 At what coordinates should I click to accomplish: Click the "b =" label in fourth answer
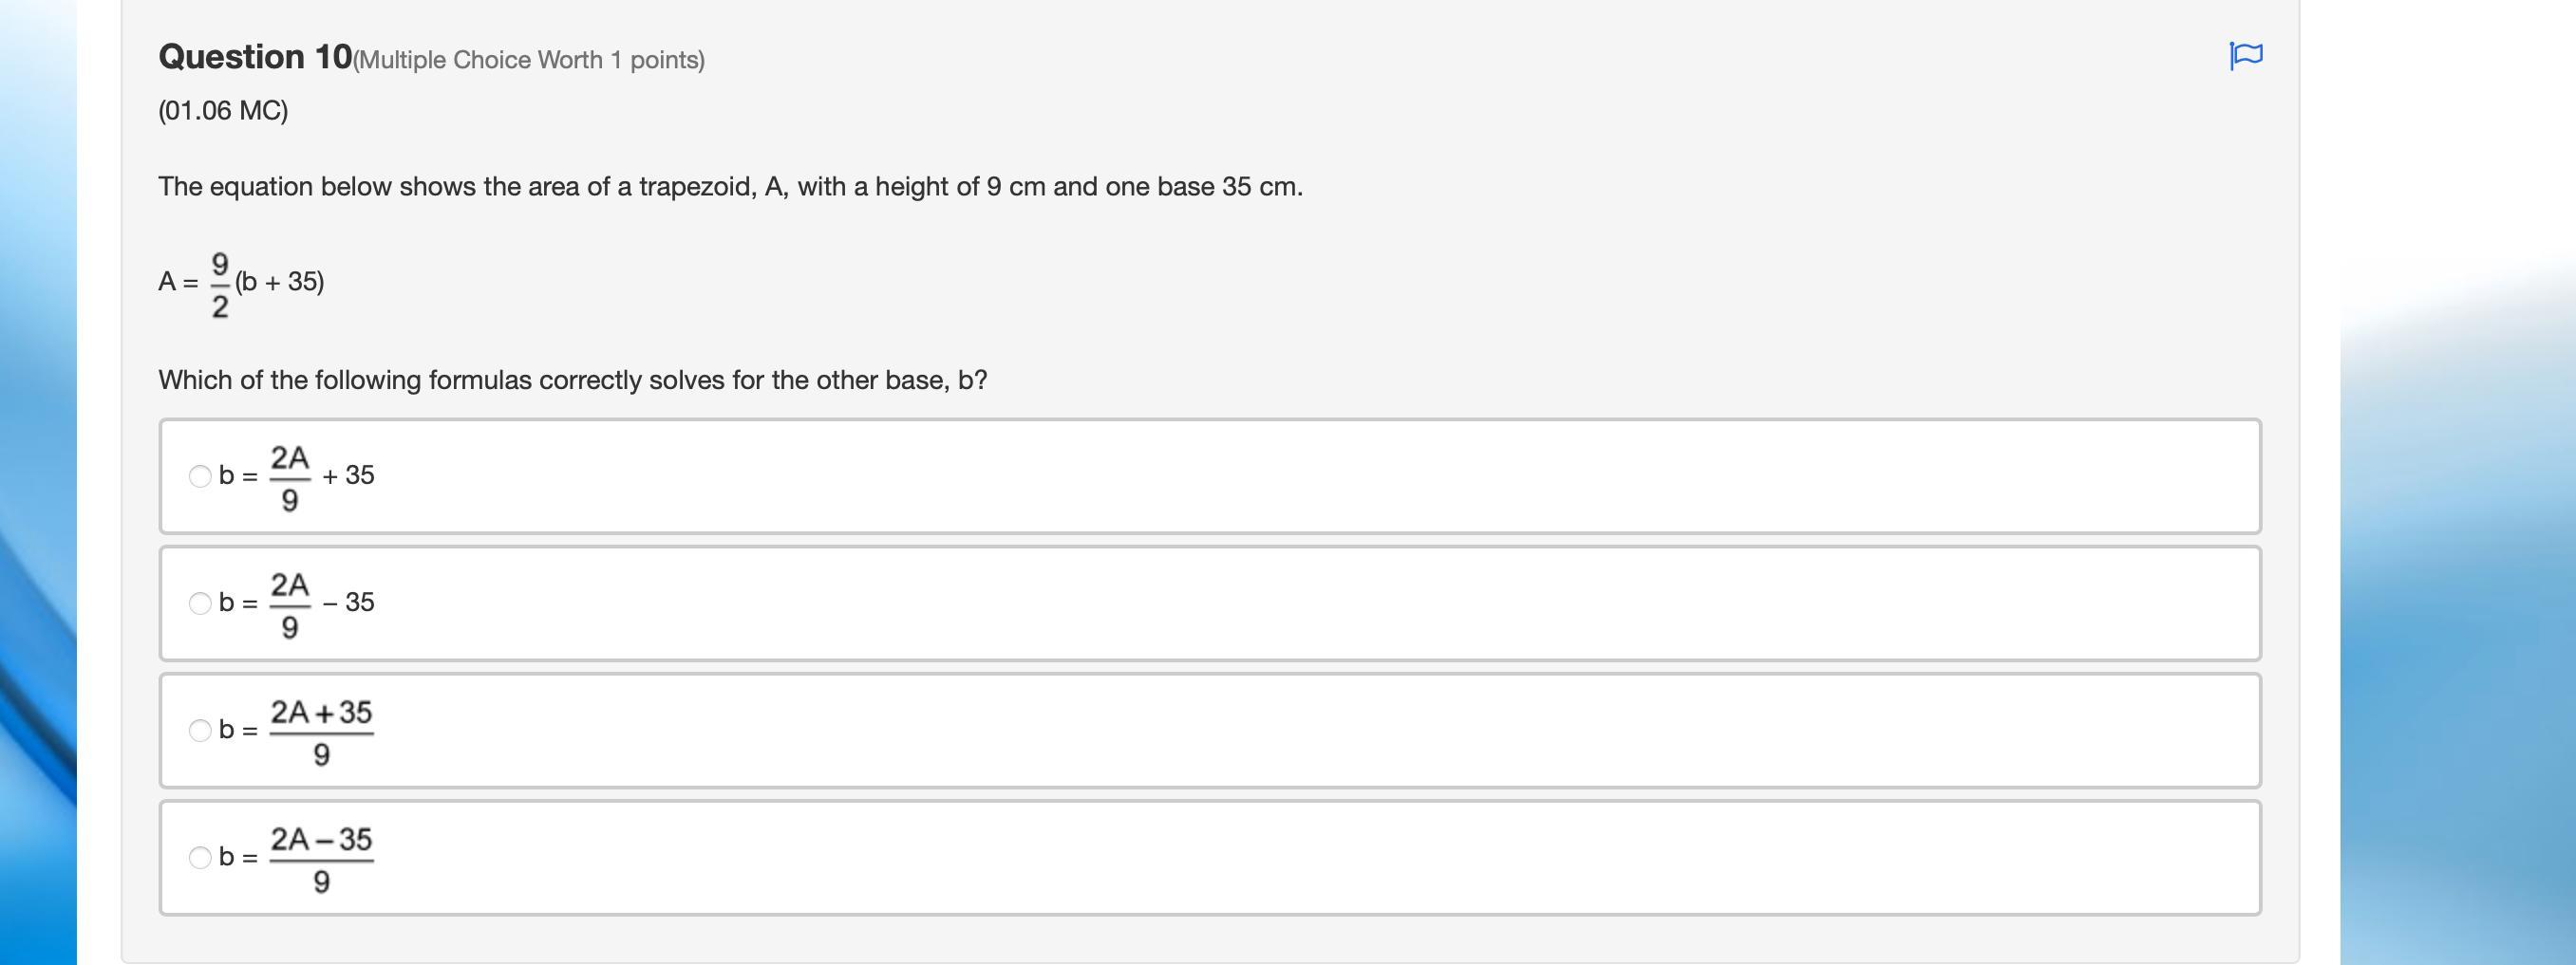click(x=238, y=857)
